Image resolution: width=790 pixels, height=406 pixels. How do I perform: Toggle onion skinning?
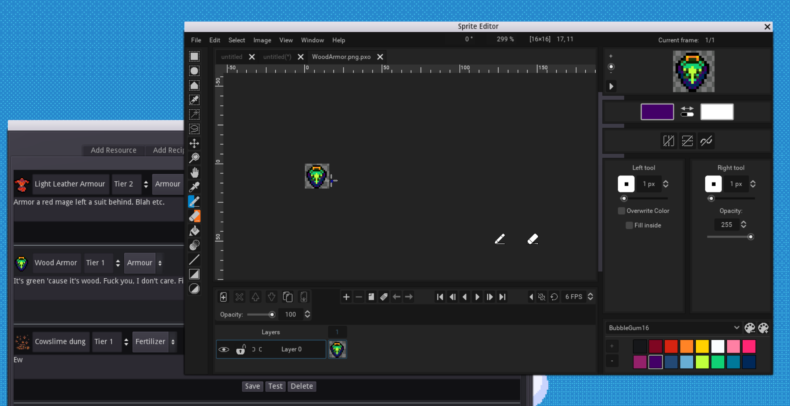point(542,297)
